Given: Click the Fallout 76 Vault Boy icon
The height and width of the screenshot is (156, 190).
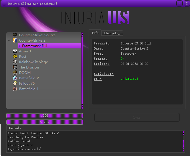Looking at the screenshot, I should [15, 84].
